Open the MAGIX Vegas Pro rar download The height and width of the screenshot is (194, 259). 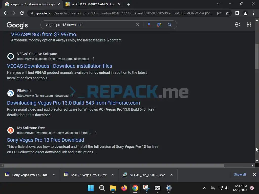[x=86, y=175]
